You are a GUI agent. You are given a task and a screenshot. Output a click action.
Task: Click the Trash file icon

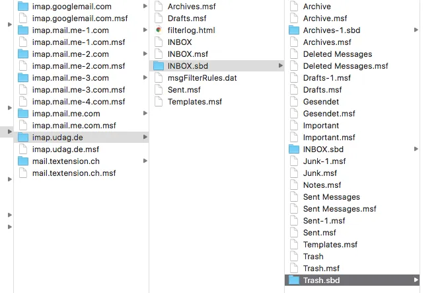coord(294,257)
